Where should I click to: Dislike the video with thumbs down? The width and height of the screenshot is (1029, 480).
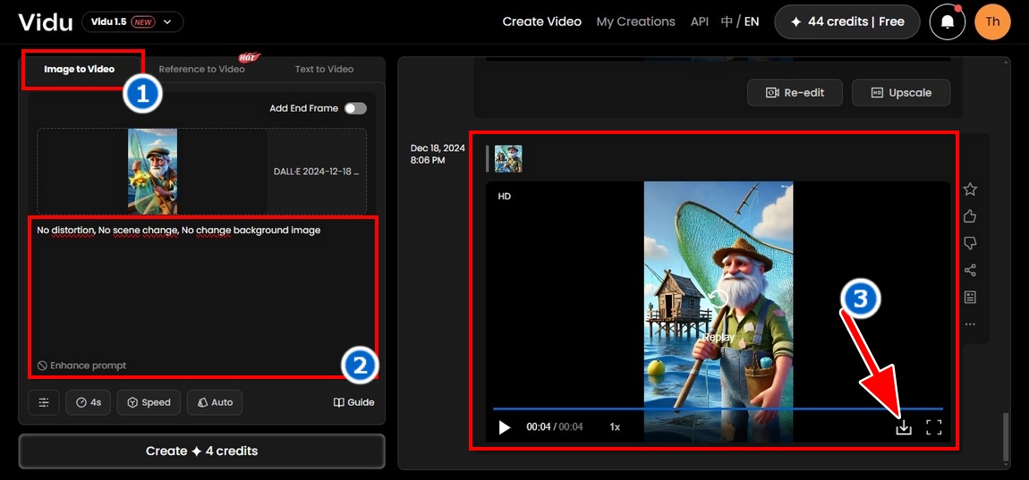tap(970, 243)
